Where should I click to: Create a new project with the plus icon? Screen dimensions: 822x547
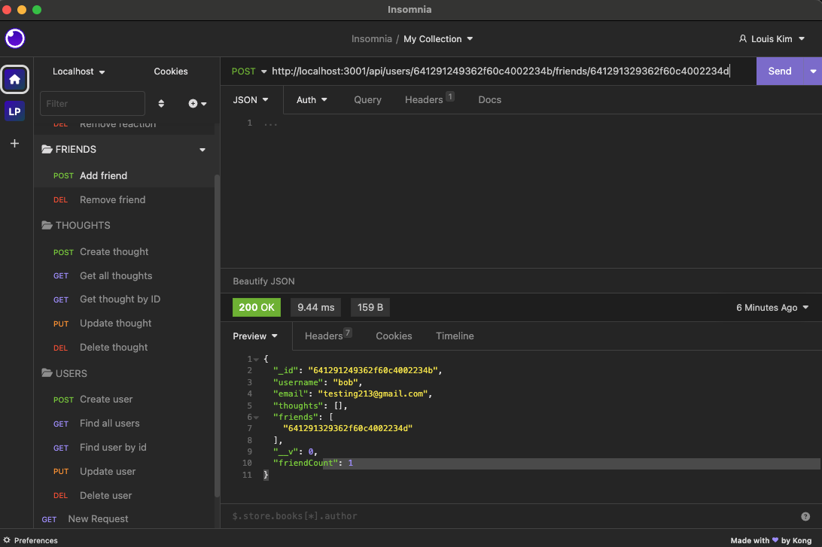point(14,142)
